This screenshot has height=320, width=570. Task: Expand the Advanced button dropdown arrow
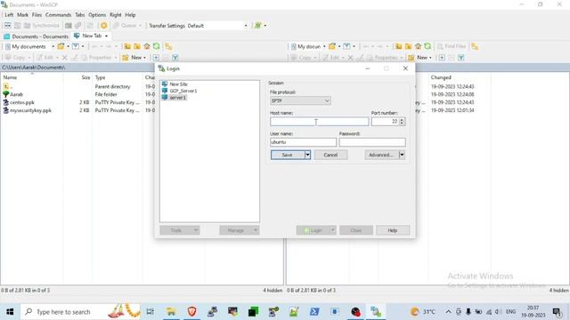pyautogui.click(x=402, y=155)
